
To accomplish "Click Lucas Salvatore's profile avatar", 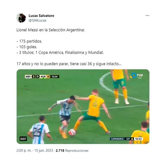I will point(21,18).
